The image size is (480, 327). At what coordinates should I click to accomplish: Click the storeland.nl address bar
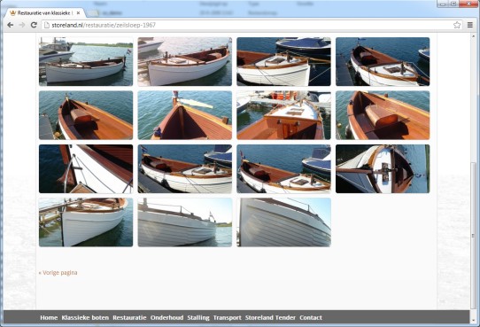[x=248, y=25]
